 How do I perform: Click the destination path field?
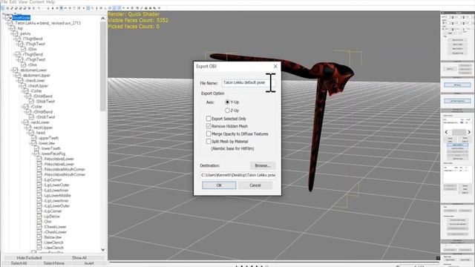point(237,175)
